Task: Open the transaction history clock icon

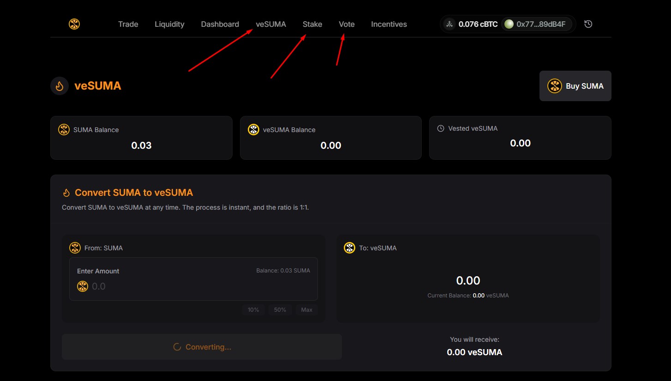Action: [588, 24]
